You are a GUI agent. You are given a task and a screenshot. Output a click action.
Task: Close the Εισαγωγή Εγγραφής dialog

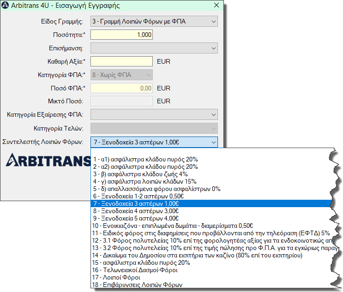click(217, 5)
